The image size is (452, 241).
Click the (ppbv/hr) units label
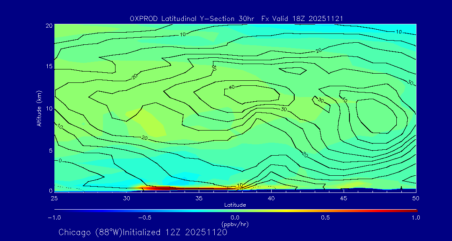pyautogui.click(x=235, y=224)
